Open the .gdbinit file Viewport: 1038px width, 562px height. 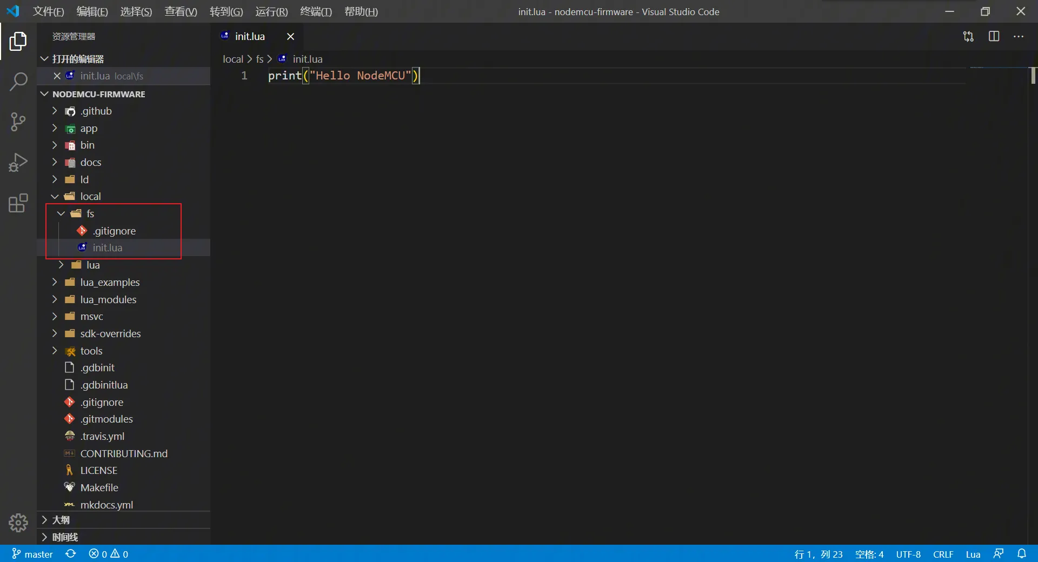click(x=123, y=367)
